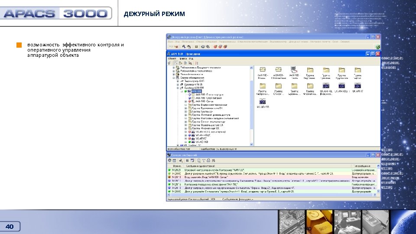Image resolution: width=416 pixels, height=234 pixels.
Task: Click the sort icon in the Проводник toolbar
Action: (197, 63)
